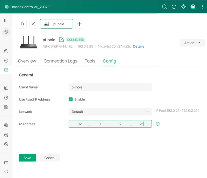This screenshot has width=207, height=178.
Task: Refresh the Omada Controller page
Action: click(x=174, y=7)
